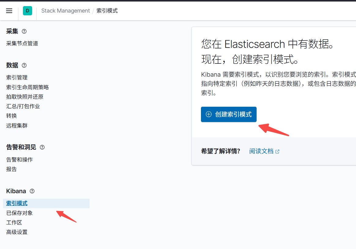The width and height of the screenshot is (356, 249).
Task: Open 拍取快照并还原 in the sidebar
Action: tap(25, 97)
